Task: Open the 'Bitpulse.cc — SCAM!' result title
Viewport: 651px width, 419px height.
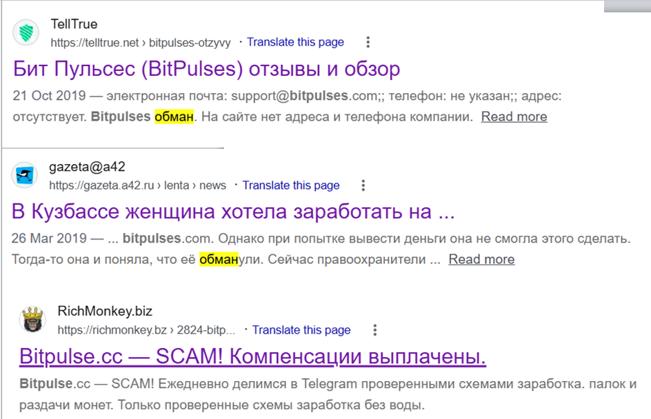Action: [x=252, y=356]
